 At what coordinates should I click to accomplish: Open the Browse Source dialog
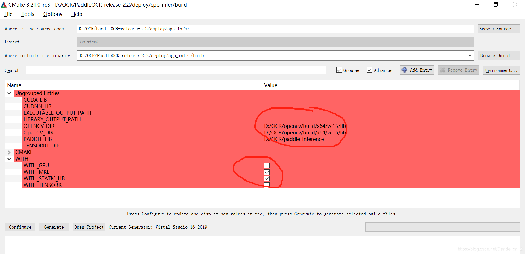[498, 29]
